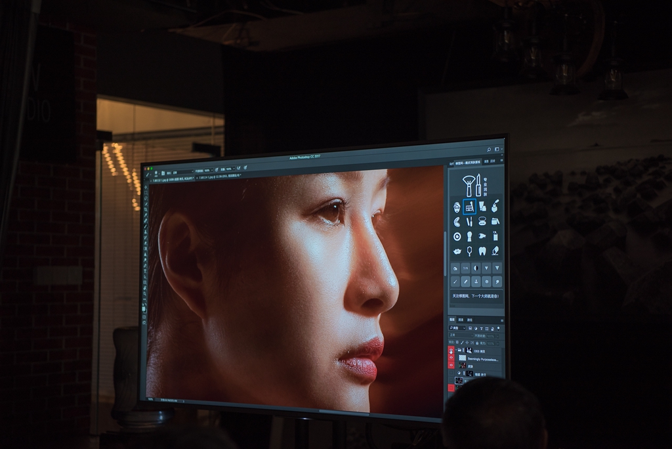Click the hand mirror icon

click(x=469, y=251)
